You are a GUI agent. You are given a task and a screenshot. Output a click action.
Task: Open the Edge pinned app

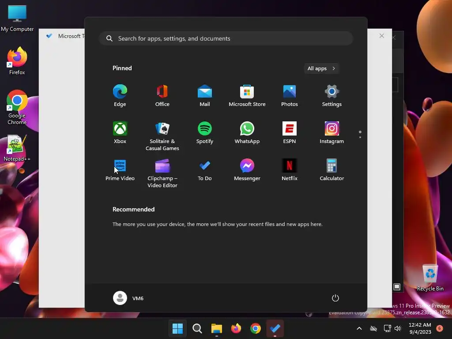click(120, 96)
